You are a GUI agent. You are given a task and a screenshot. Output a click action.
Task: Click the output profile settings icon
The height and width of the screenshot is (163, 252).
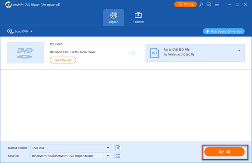118,148
